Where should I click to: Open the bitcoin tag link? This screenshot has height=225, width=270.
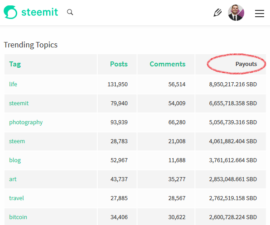coord(18,217)
